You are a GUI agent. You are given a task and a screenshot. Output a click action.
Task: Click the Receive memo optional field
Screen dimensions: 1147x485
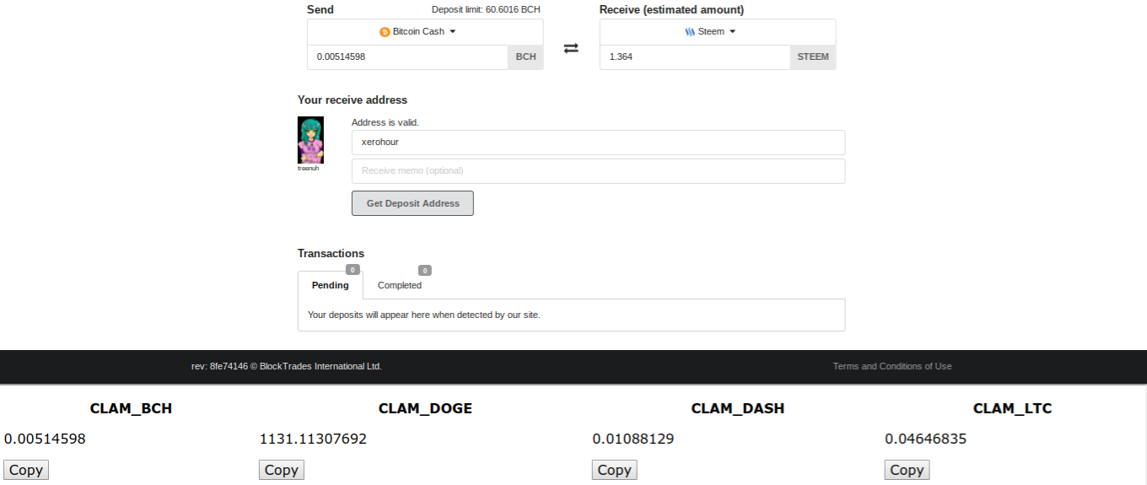coord(598,171)
